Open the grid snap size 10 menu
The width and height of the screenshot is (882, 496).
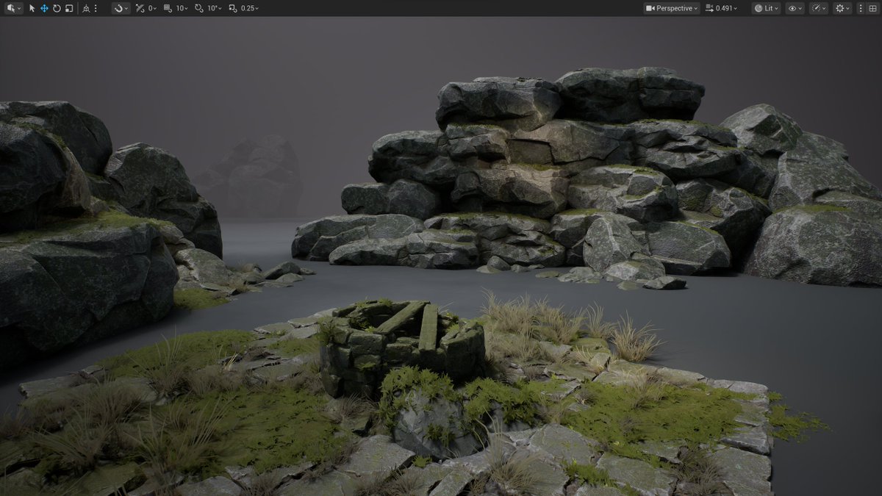[176, 8]
